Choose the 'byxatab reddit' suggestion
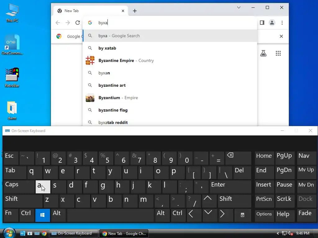Screen dimensions: 318x238 170,122
